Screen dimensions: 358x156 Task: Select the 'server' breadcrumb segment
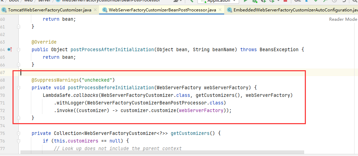pos(44,1)
